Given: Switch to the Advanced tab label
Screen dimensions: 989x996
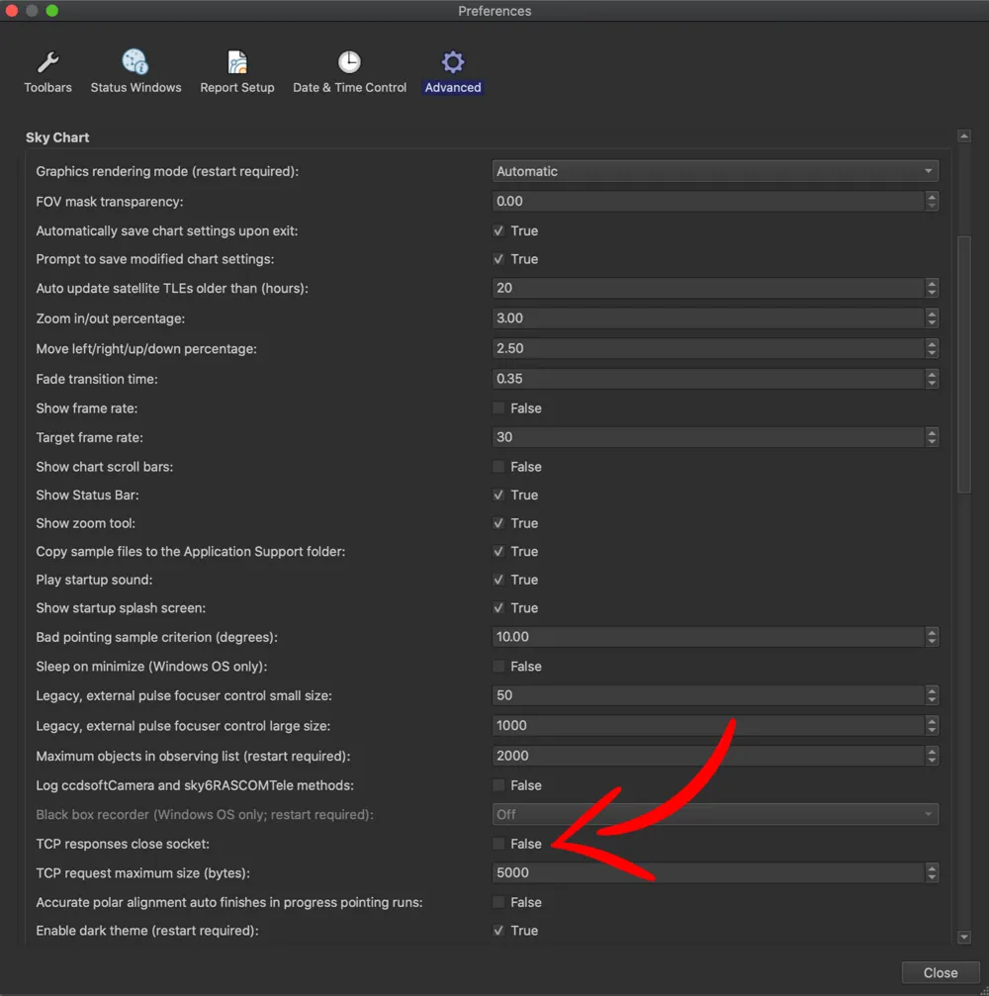Looking at the screenshot, I should click(x=453, y=88).
